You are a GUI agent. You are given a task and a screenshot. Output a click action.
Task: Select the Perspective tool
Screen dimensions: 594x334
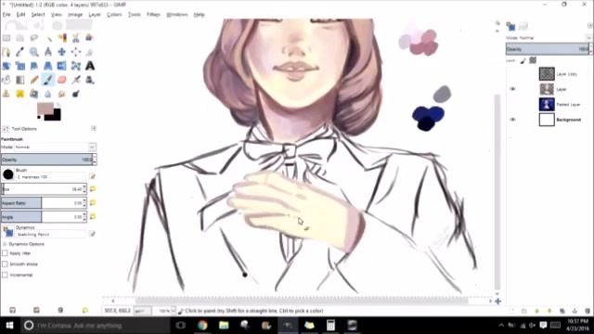pos(48,66)
